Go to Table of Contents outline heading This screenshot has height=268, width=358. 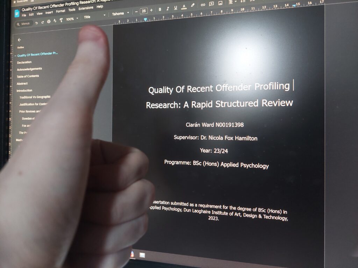click(28, 76)
